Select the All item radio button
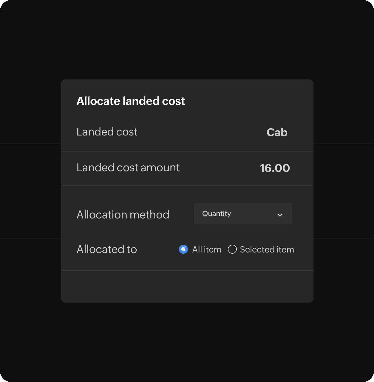Image resolution: width=374 pixels, height=382 pixels. (183, 249)
